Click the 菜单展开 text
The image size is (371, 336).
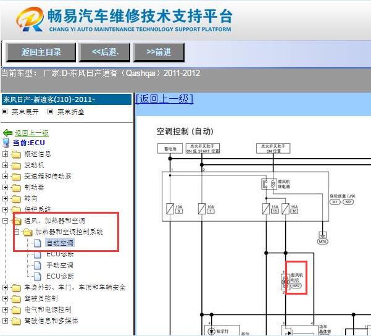25,112
